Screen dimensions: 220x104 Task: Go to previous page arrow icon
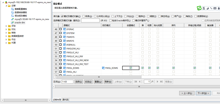140,81
